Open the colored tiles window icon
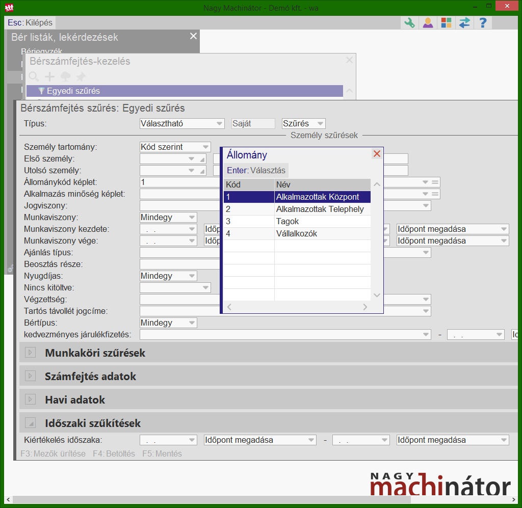Screen dimensions: 522x508 (x=446, y=22)
